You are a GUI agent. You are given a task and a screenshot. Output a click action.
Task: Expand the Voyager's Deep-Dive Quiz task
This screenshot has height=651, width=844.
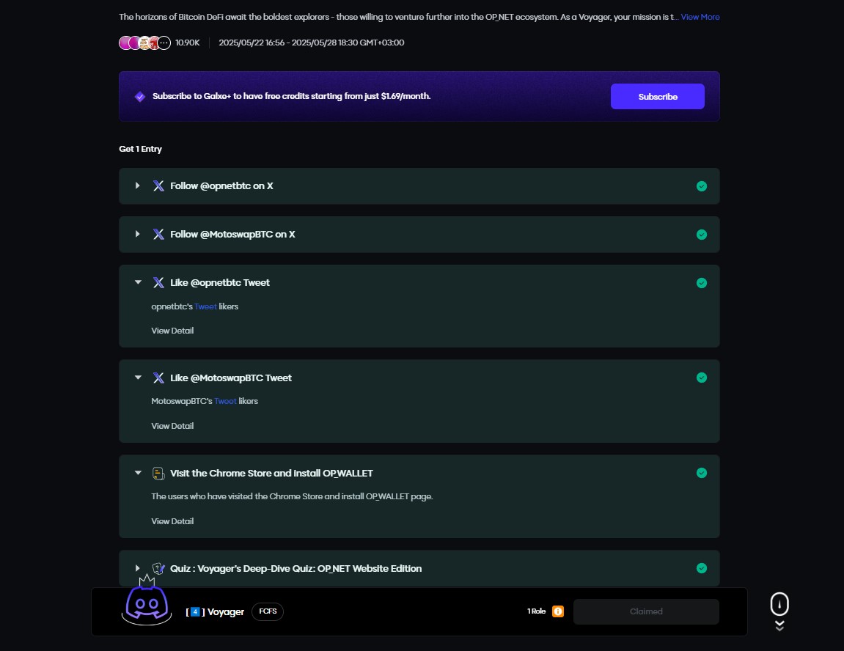point(137,568)
